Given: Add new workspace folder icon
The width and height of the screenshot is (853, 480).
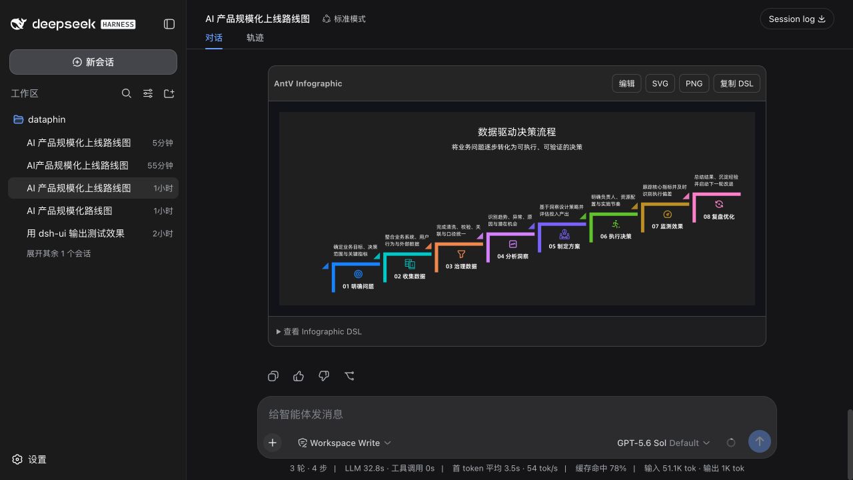Looking at the screenshot, I should click(169, 93).
